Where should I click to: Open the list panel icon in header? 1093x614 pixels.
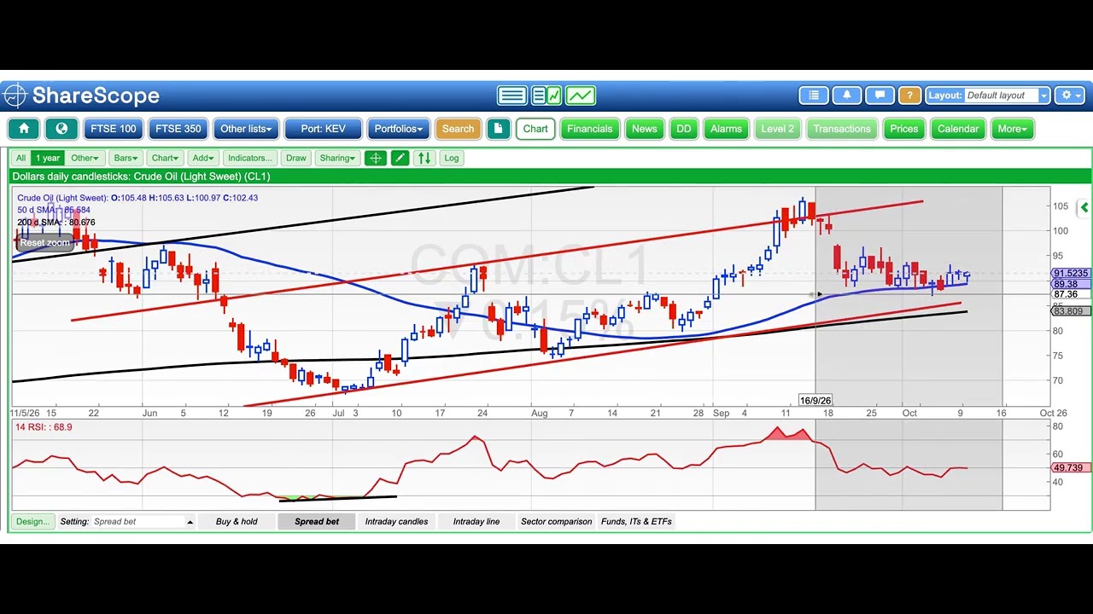pyautogui.click(x=814, y=96)
